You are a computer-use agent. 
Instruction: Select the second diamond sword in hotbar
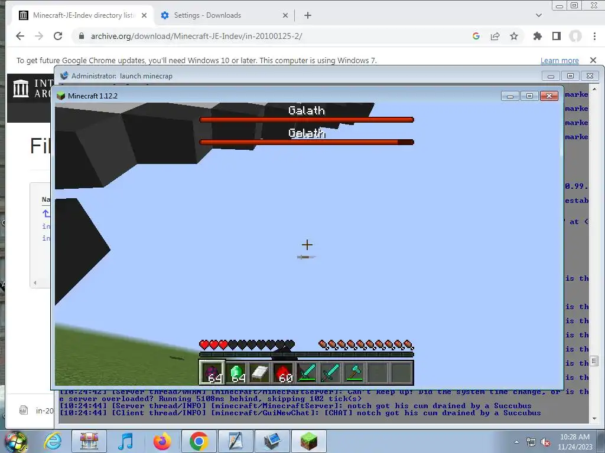point(330,373)
